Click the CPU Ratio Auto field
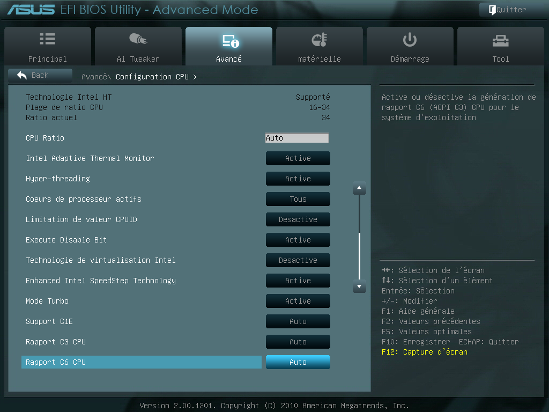Image resolution: width=549 pixels, height=412 pixels. (x=296, y=138)
